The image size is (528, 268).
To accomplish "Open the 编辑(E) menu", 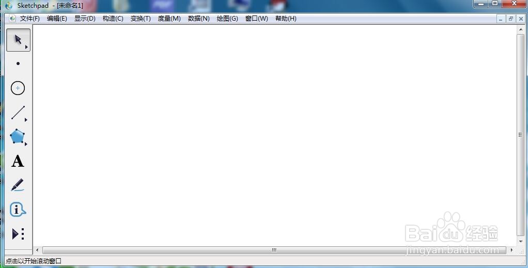I will pos(57,19).
